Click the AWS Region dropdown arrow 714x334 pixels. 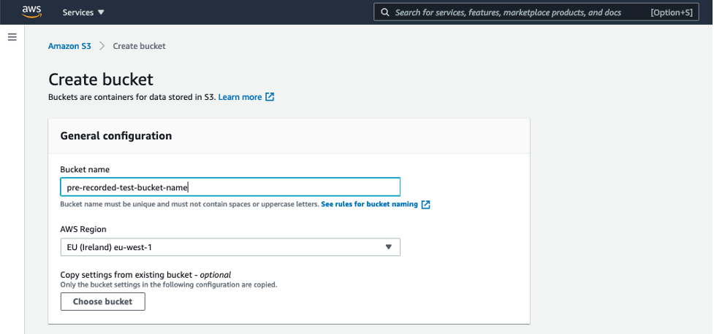click(x=389, y=247)
